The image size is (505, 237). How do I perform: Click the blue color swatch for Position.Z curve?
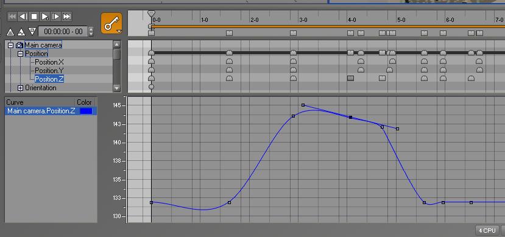(86, 111)
